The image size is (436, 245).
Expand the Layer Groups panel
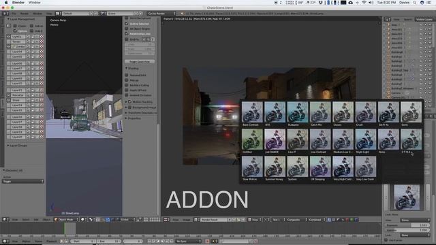tap(8, 146)
